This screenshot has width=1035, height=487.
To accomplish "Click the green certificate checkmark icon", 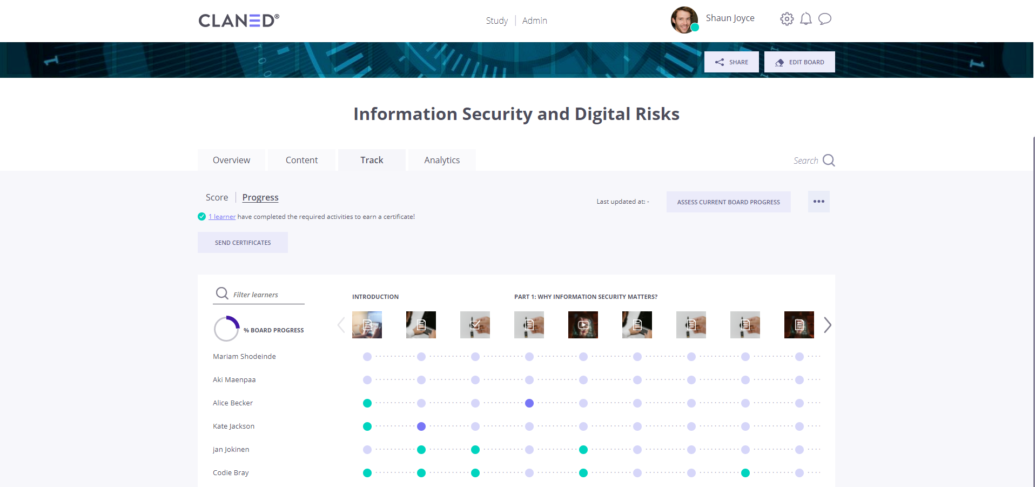I will coord(201,217).
